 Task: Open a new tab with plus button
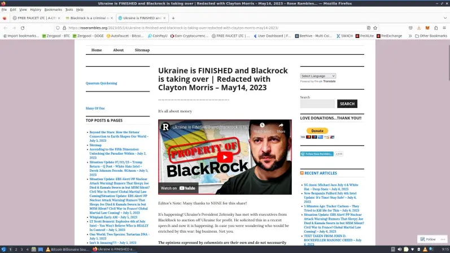click(x=173, y=18)
